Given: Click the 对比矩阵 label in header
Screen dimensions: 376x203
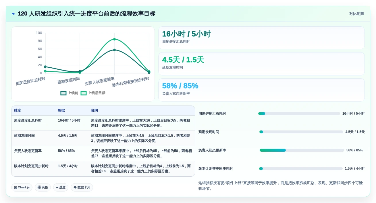Looking at the screenshot, I should tap(356, 14).
